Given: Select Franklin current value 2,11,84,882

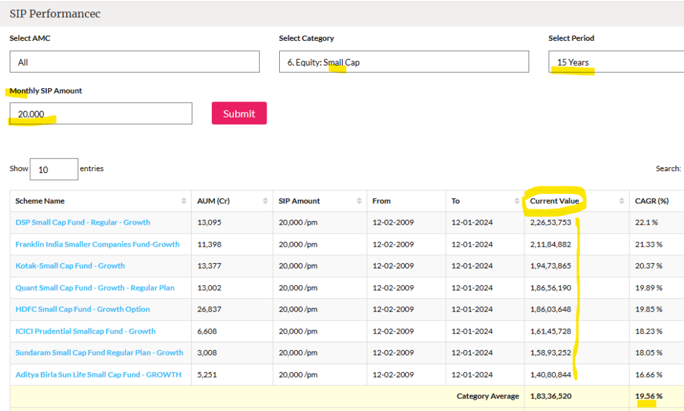Looking at the screenshot, I should [x=550, y=245].
